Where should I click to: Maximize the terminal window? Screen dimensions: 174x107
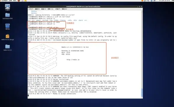click(x=139, y=6)
